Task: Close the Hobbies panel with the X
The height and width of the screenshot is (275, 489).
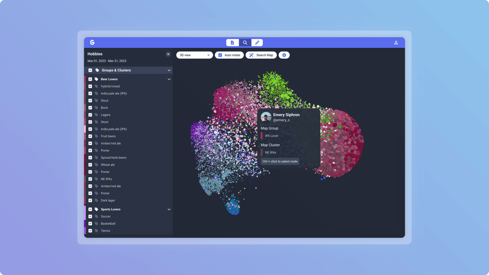Action: pos(168,54)
